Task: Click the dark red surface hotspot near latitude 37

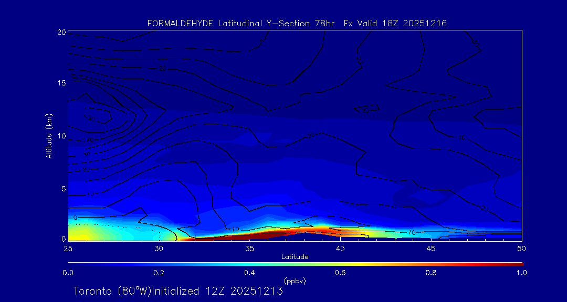Action: tap(273, 233)
